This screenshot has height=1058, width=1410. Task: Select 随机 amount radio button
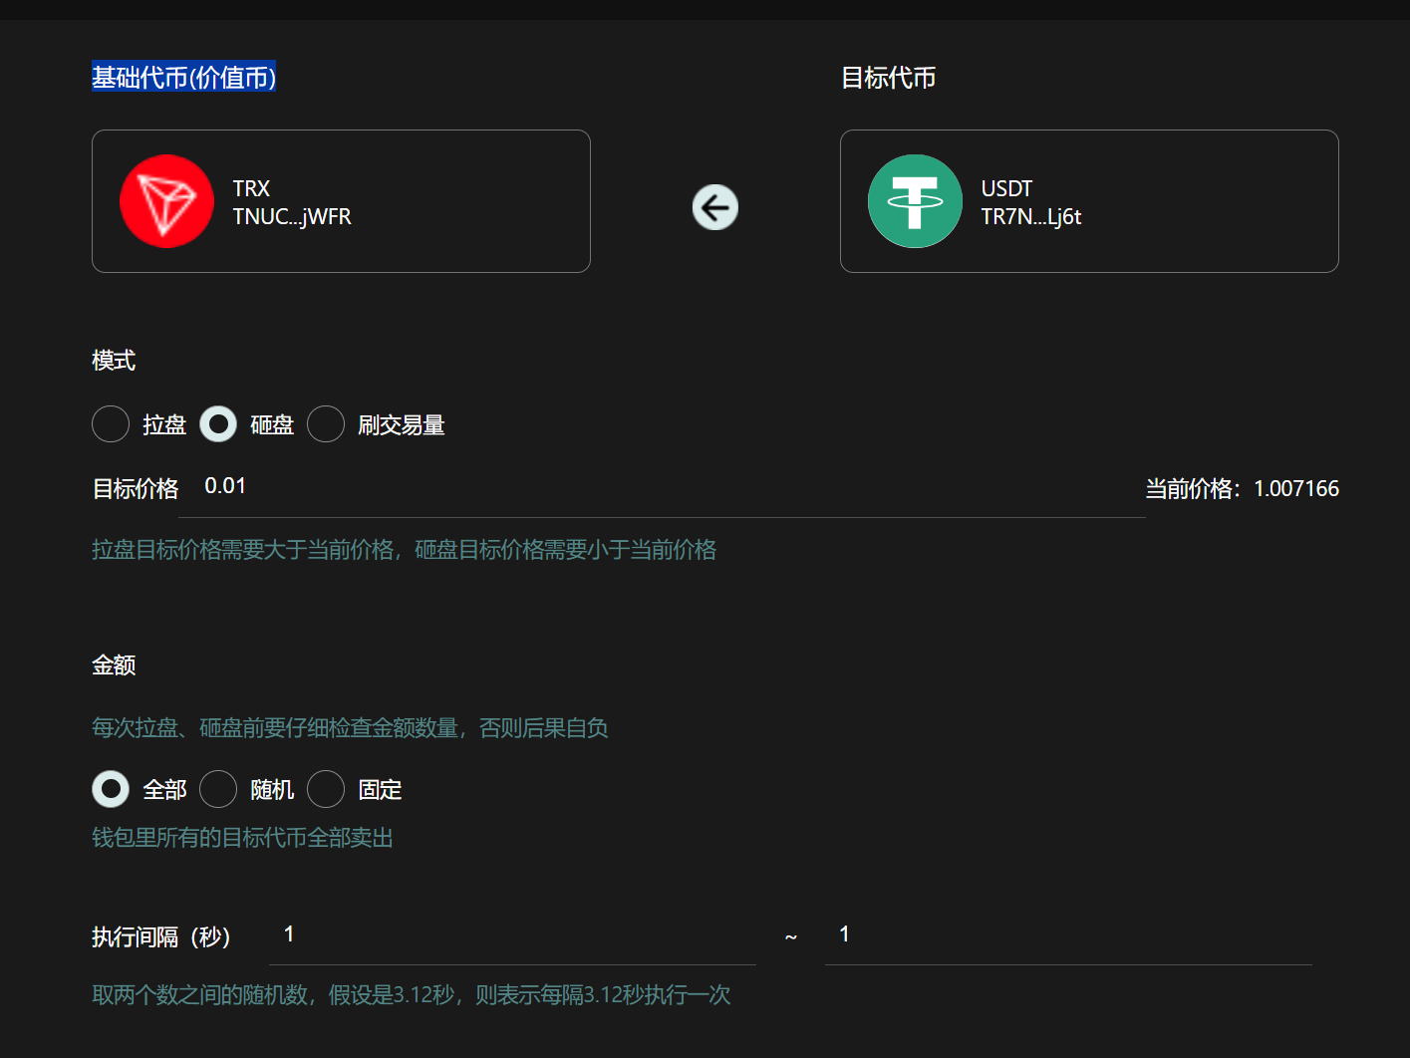pos(218,789)
